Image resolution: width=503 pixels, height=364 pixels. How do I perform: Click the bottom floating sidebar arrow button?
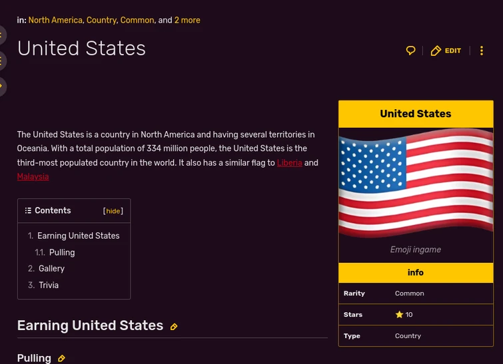pyautogui.click(x=2, y=87)
